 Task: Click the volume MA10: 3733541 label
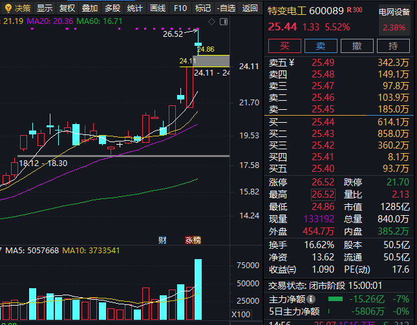(x=91, y=251)
